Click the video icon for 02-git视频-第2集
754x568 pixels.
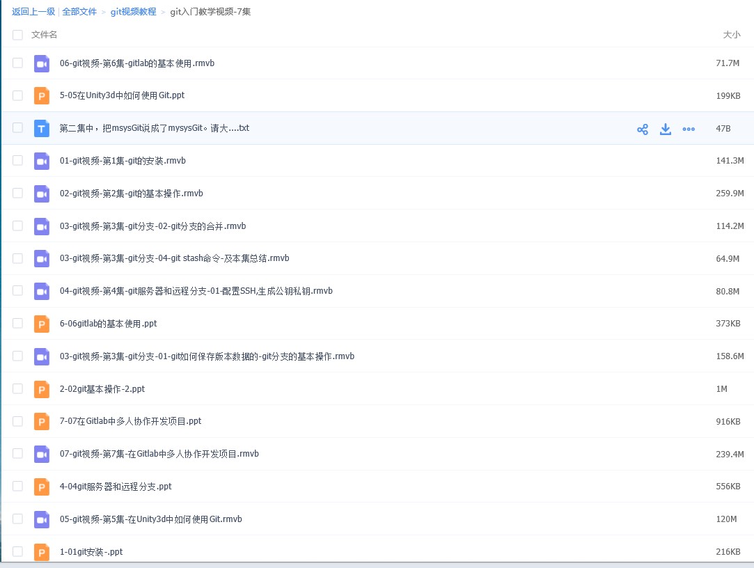tap(42, 194)
